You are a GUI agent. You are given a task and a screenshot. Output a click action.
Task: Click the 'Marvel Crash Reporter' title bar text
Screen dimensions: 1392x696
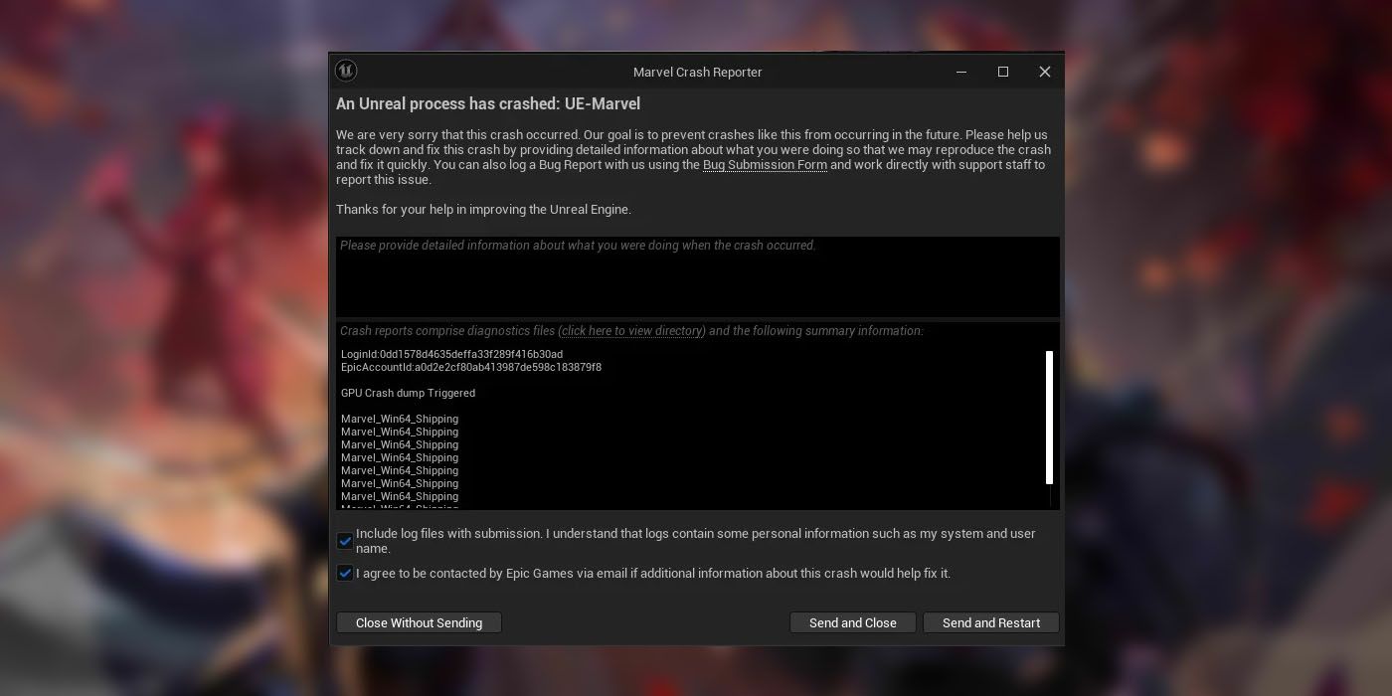coord(697,72)
